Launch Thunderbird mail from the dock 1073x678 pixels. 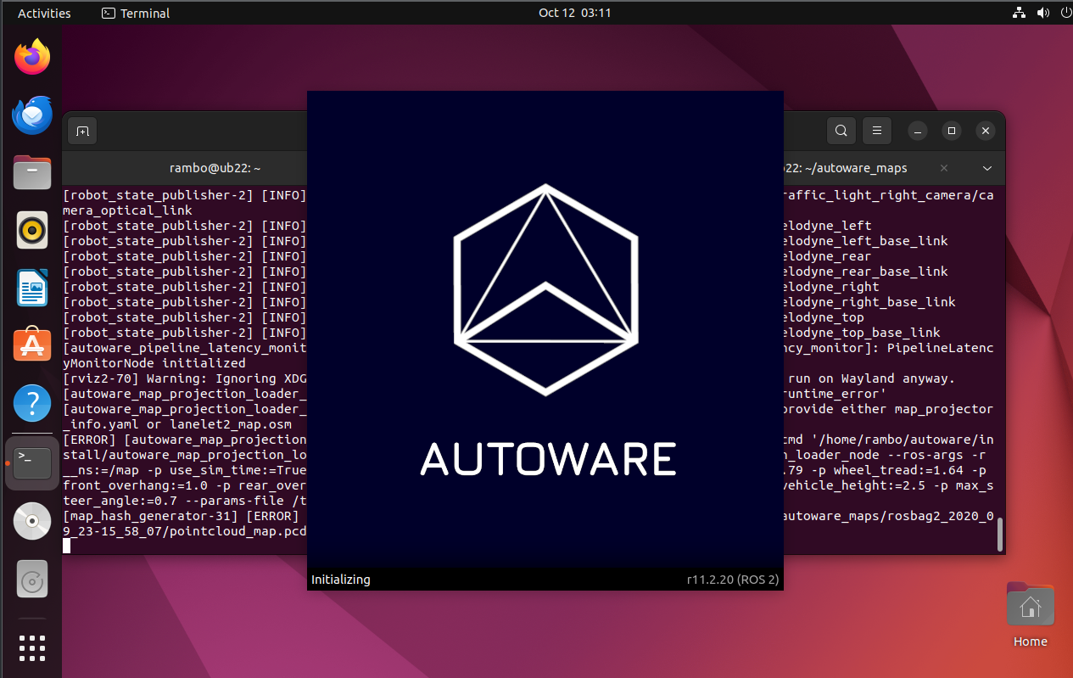click(x=32, y=115)
